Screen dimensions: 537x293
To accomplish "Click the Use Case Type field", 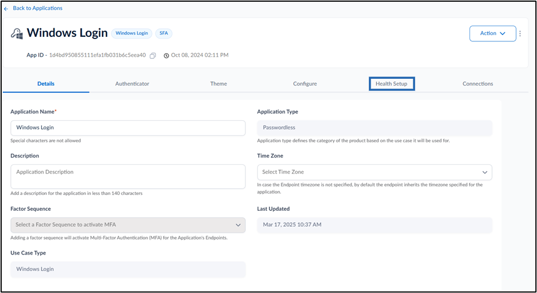I will 128,269.
